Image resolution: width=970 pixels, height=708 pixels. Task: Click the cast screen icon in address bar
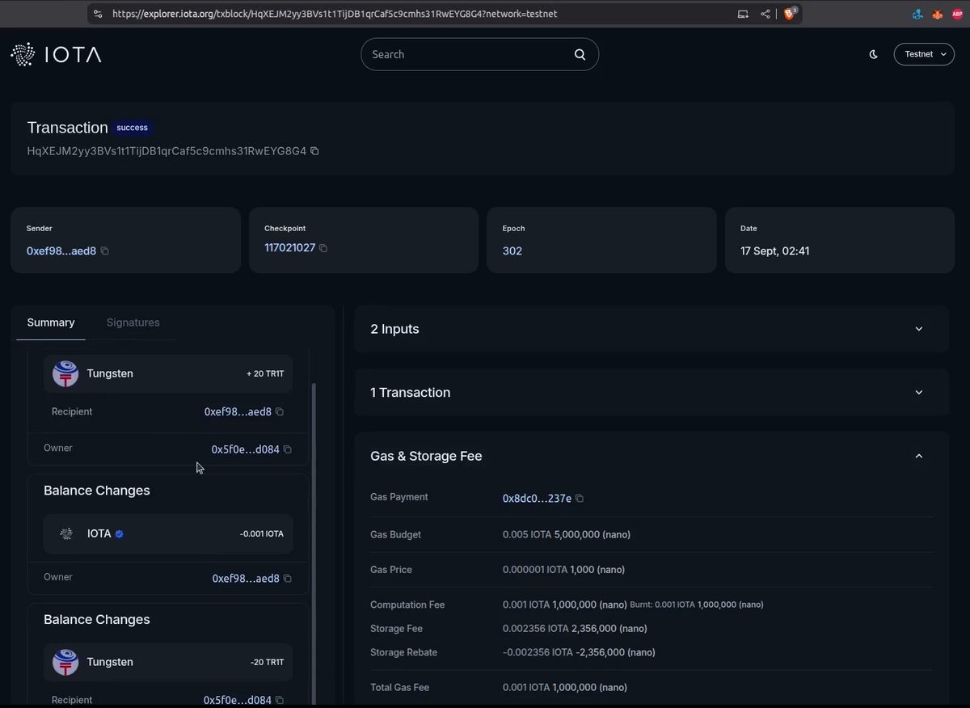coord(743,14)
